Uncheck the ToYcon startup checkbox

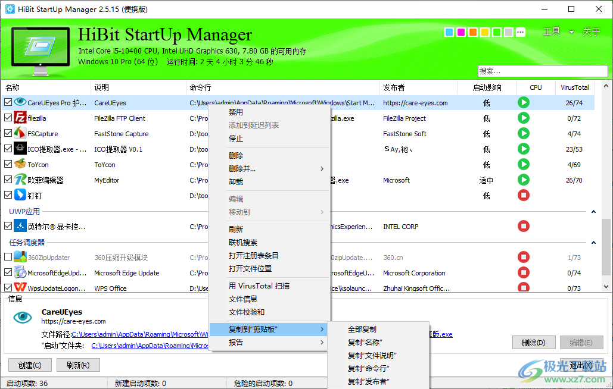(8, 164)
